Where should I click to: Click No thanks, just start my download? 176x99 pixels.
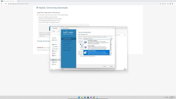43,41
